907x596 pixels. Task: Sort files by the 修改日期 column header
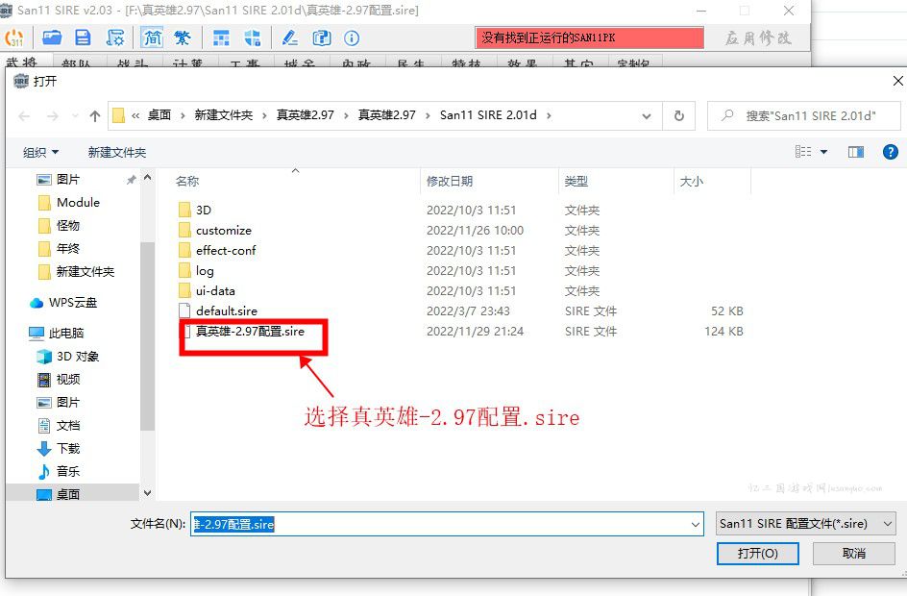click(450, 181)
